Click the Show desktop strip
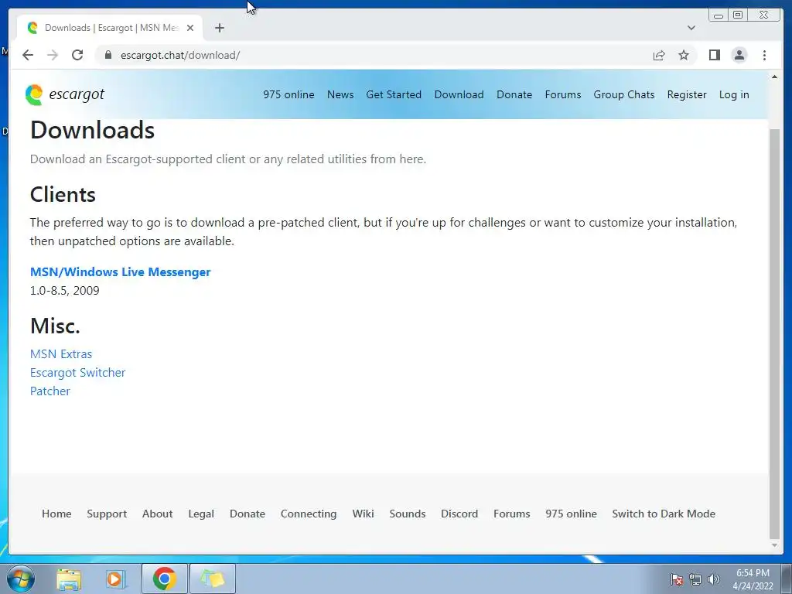This screenshot has height=594, width=792. [x=786, y=579]
